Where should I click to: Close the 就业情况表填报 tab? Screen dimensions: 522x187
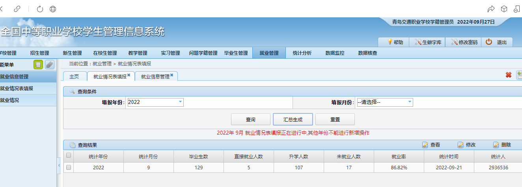(129, 75)
